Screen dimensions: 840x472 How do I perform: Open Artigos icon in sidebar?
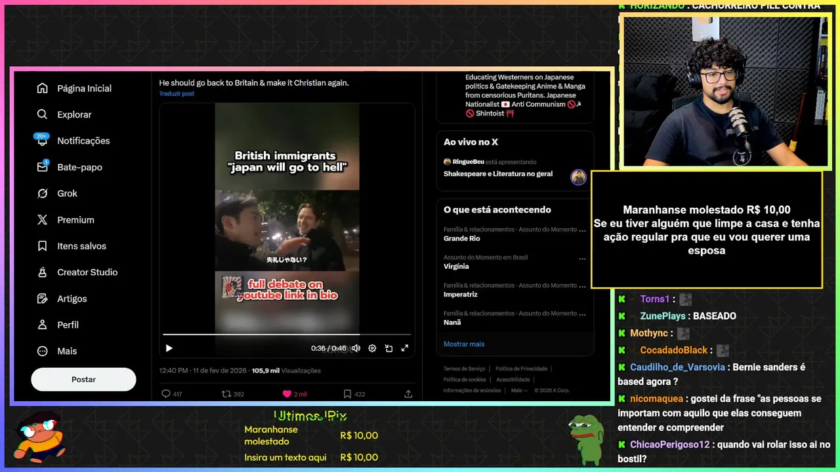point(43,298)
